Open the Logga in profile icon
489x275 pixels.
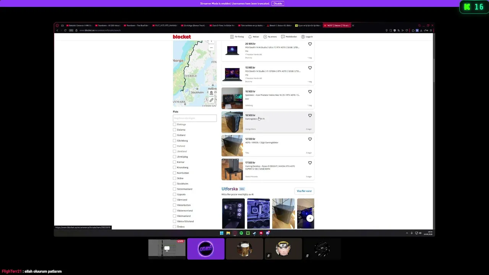pyautogui.click(x=303, y=37)
